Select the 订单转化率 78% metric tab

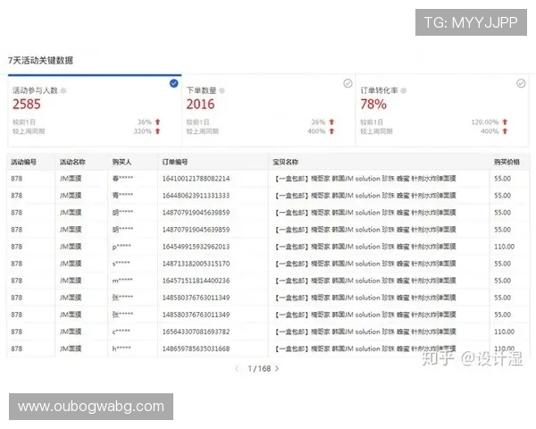pyautogui.click(x=442, y=110)
